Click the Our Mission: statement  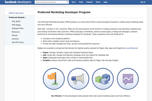coord(91,96)
